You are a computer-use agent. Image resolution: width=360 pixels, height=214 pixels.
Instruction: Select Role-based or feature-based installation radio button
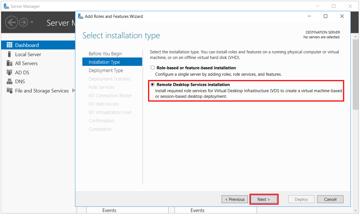(152, 68)
